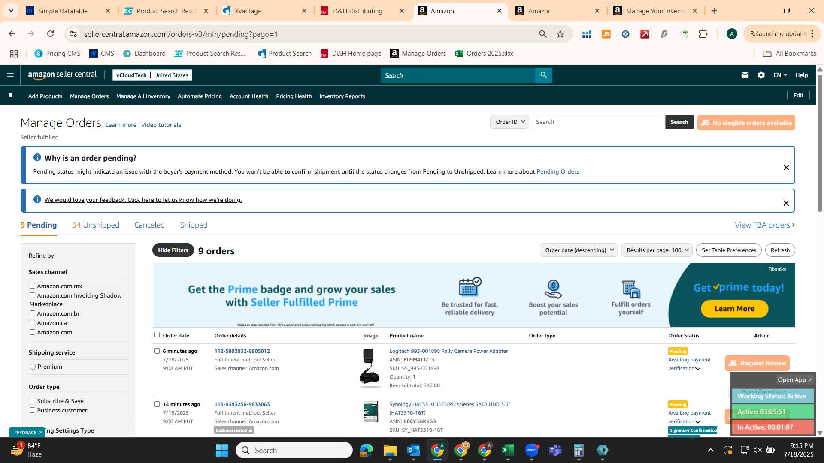824x463 pixels.
Task: Click the Order ID search input field
Action: point(599,122)
